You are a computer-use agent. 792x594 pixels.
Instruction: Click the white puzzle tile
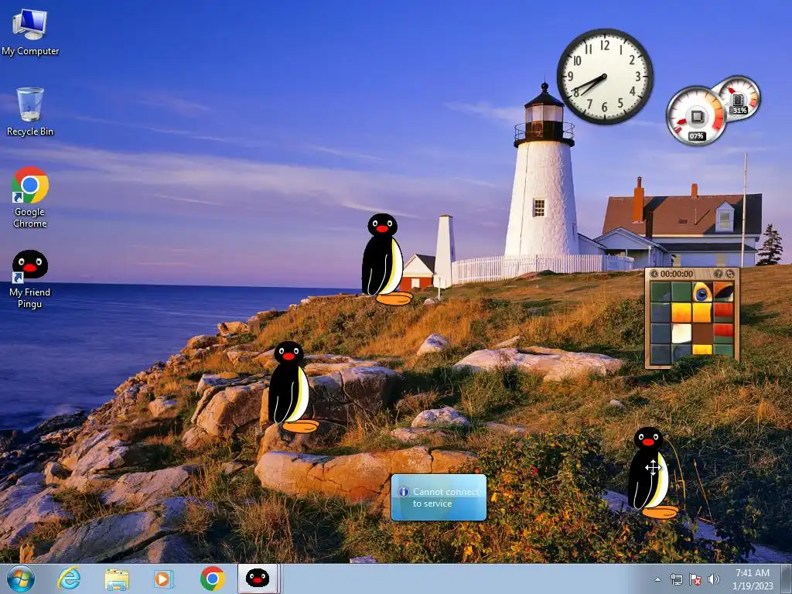(x=681, y=333)
